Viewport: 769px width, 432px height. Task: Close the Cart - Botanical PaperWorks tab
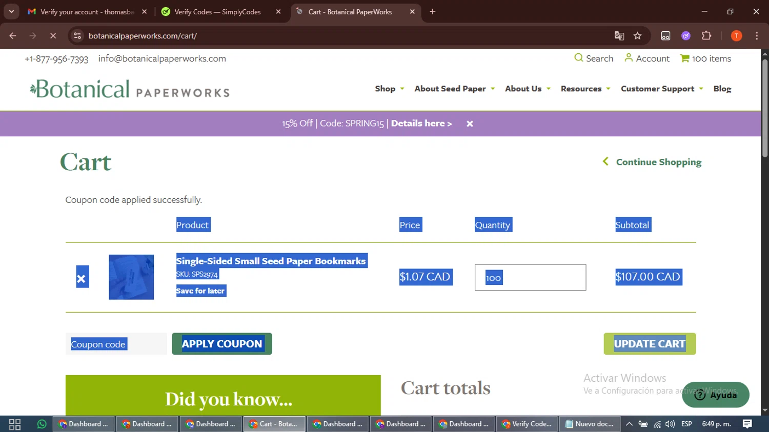[412, 12]
